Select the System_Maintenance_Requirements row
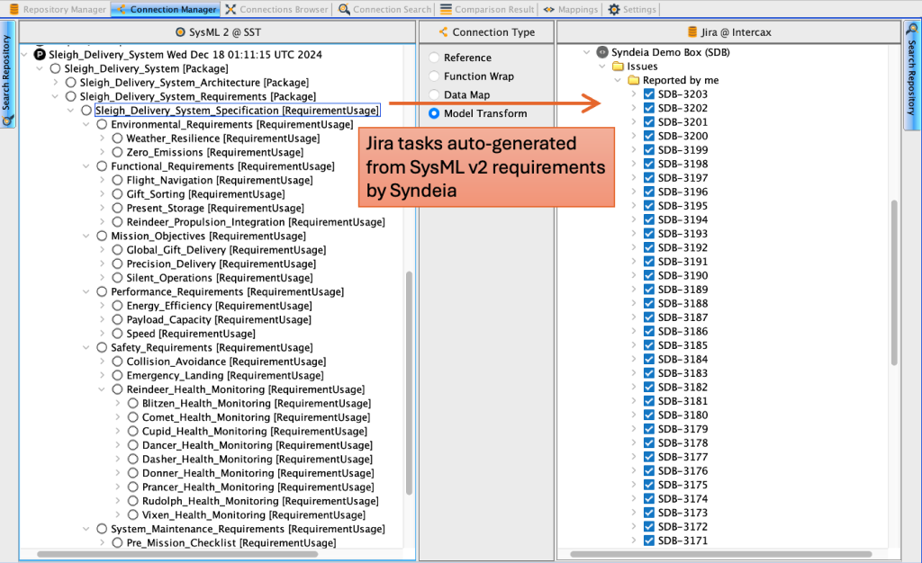The height and width of the screenshot is (563, 922). (x=248, y=529)
